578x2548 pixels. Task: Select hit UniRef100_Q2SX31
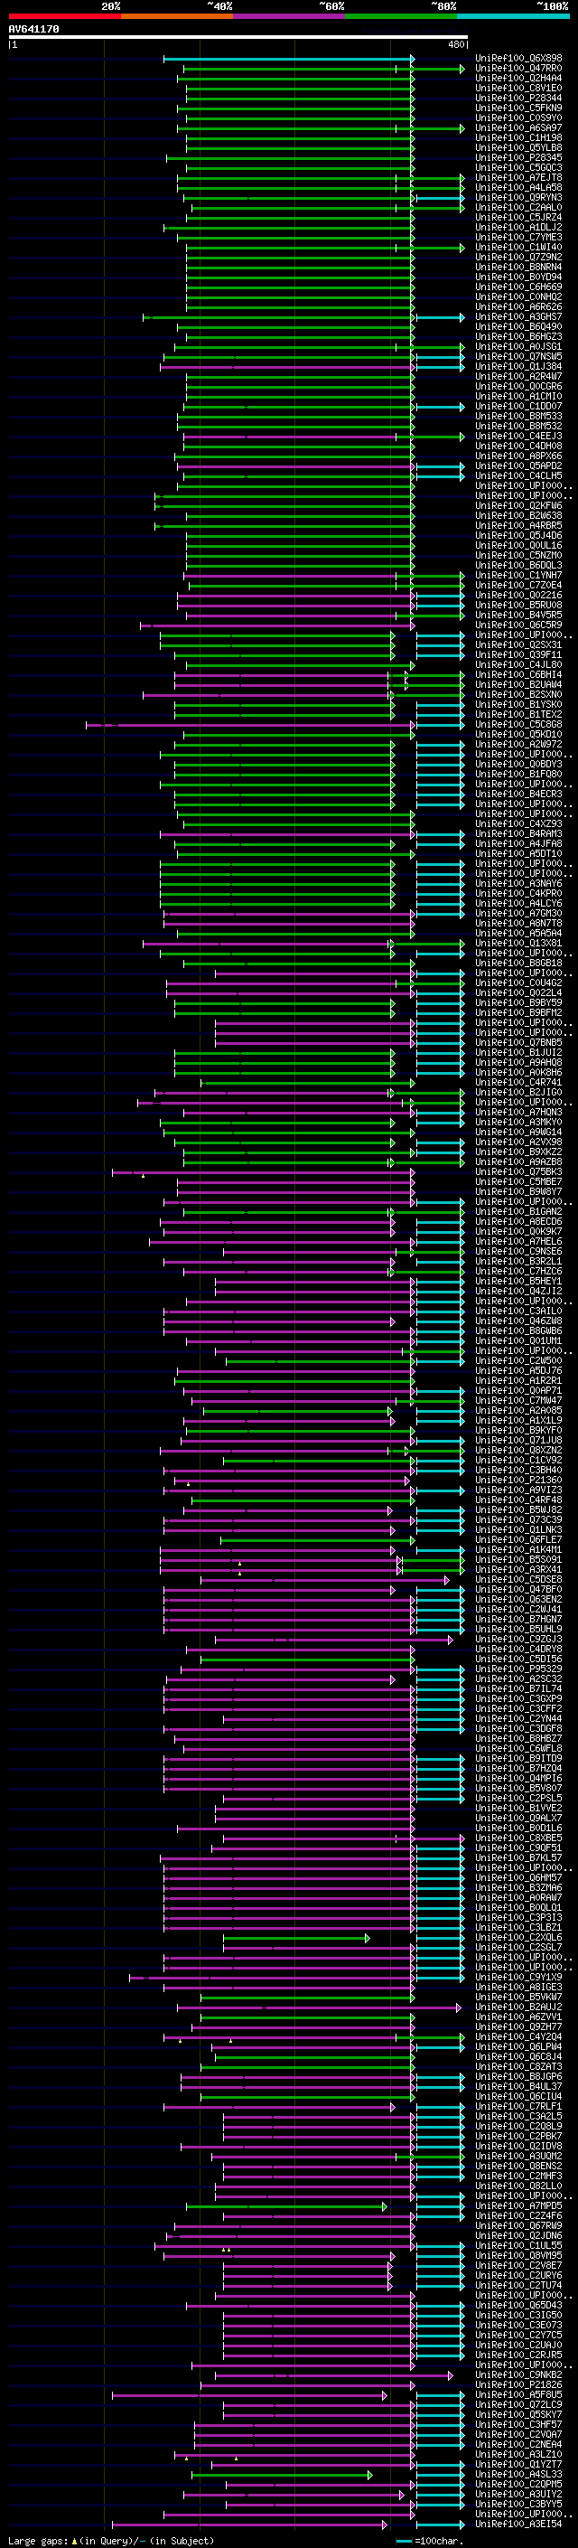pyautogui.click(x=518, y=645)
